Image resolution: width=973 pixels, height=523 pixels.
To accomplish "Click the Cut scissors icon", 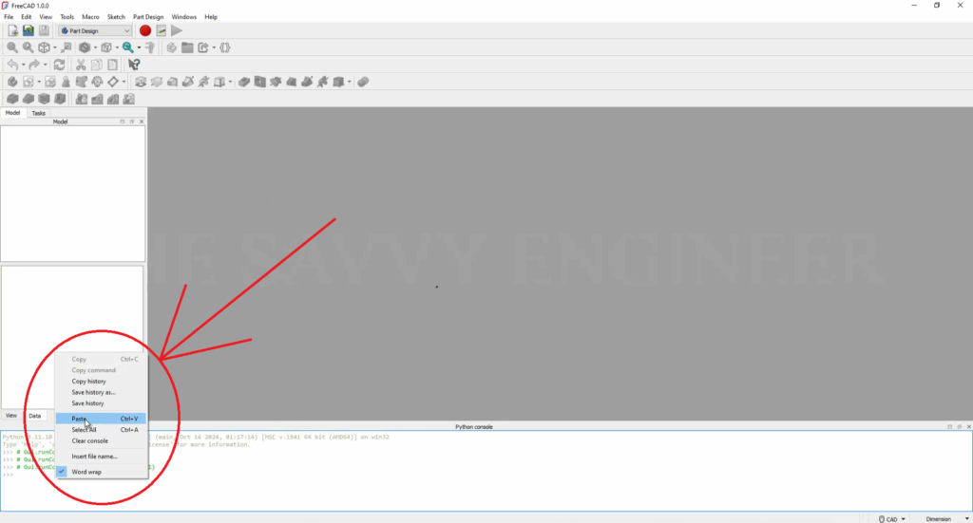I will click(82, 65).
